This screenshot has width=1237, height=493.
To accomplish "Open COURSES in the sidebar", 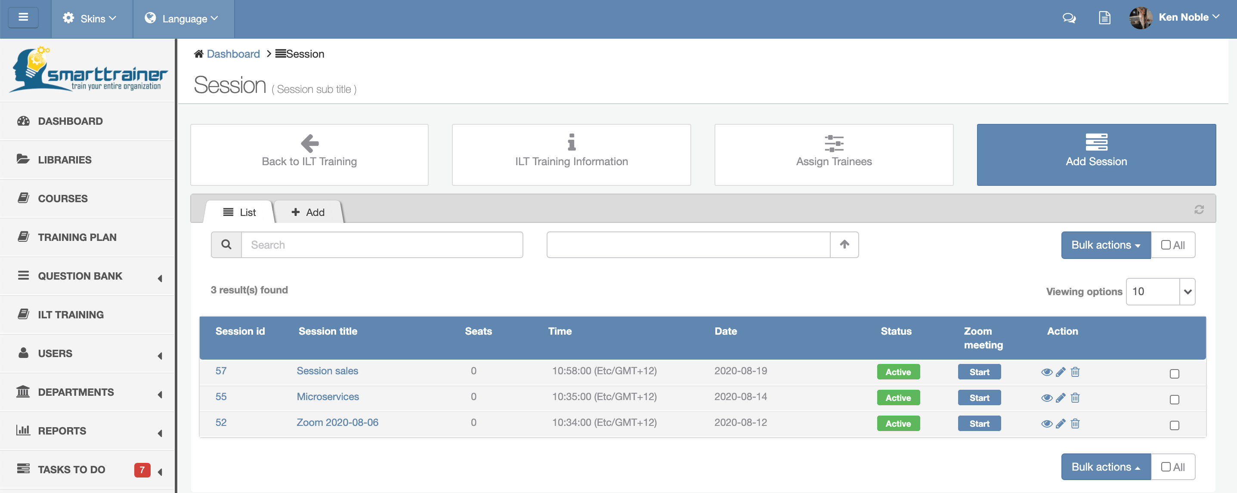I will tap(87, 198).
